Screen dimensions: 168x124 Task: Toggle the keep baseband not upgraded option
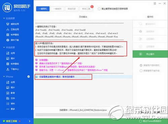(x=141, y=71)
